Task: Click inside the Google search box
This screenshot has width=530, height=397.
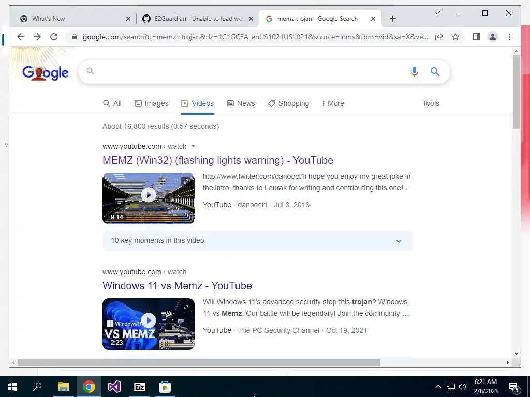Action: click(x=250, y=71)
